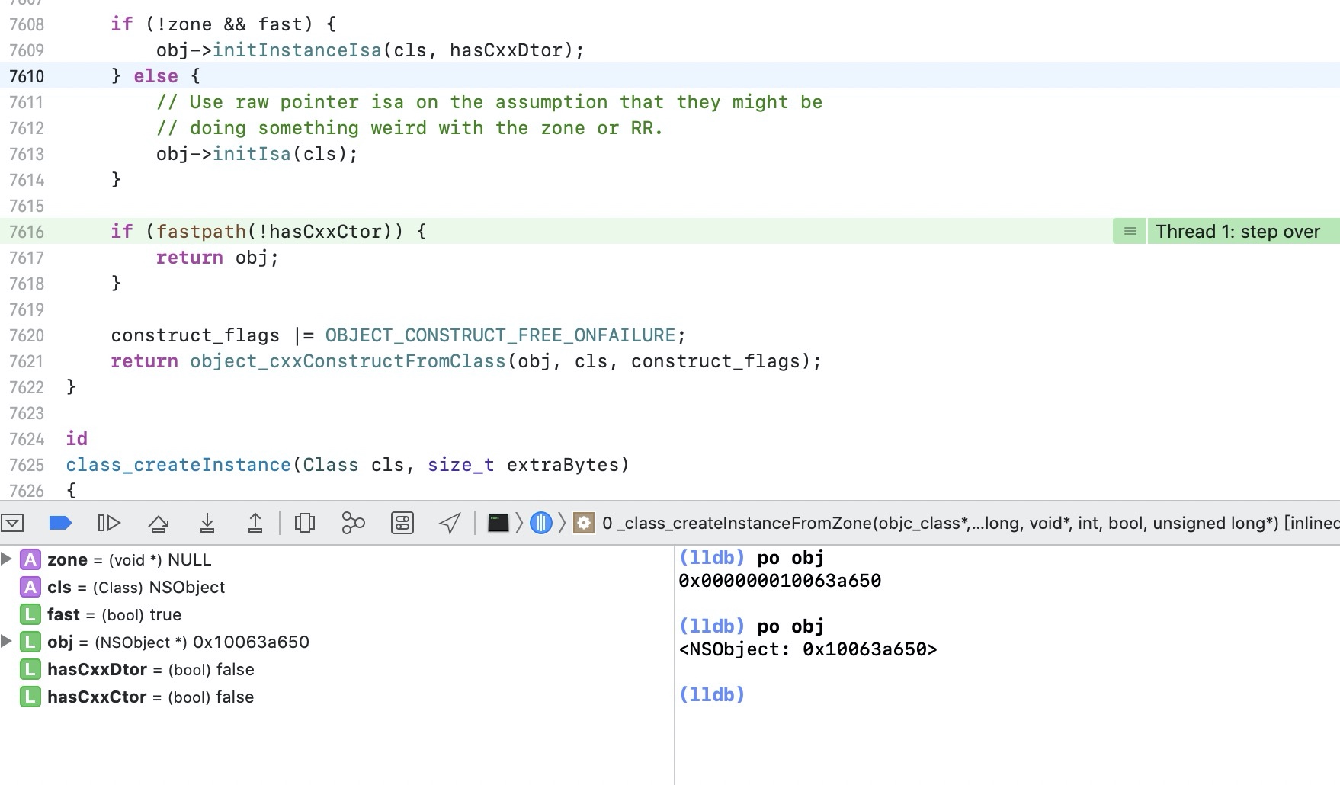
Task: Click the fastpath macro on line 7616
Action: tap(201, 232)
